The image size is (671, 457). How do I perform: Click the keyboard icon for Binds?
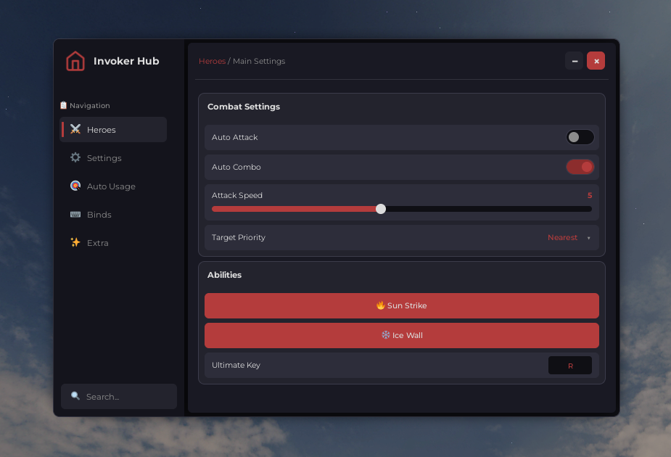click(75, 215)
